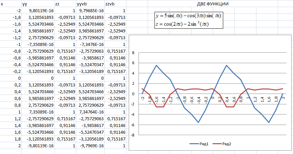Viewport: 293px width, 154px height.
Task: Click the cell showing 7,35089E-16
Action: (38, 112)
